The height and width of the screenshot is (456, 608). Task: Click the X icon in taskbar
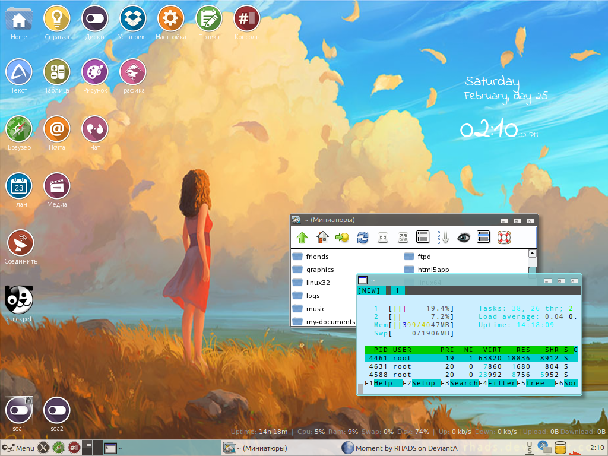click(43, 448)
